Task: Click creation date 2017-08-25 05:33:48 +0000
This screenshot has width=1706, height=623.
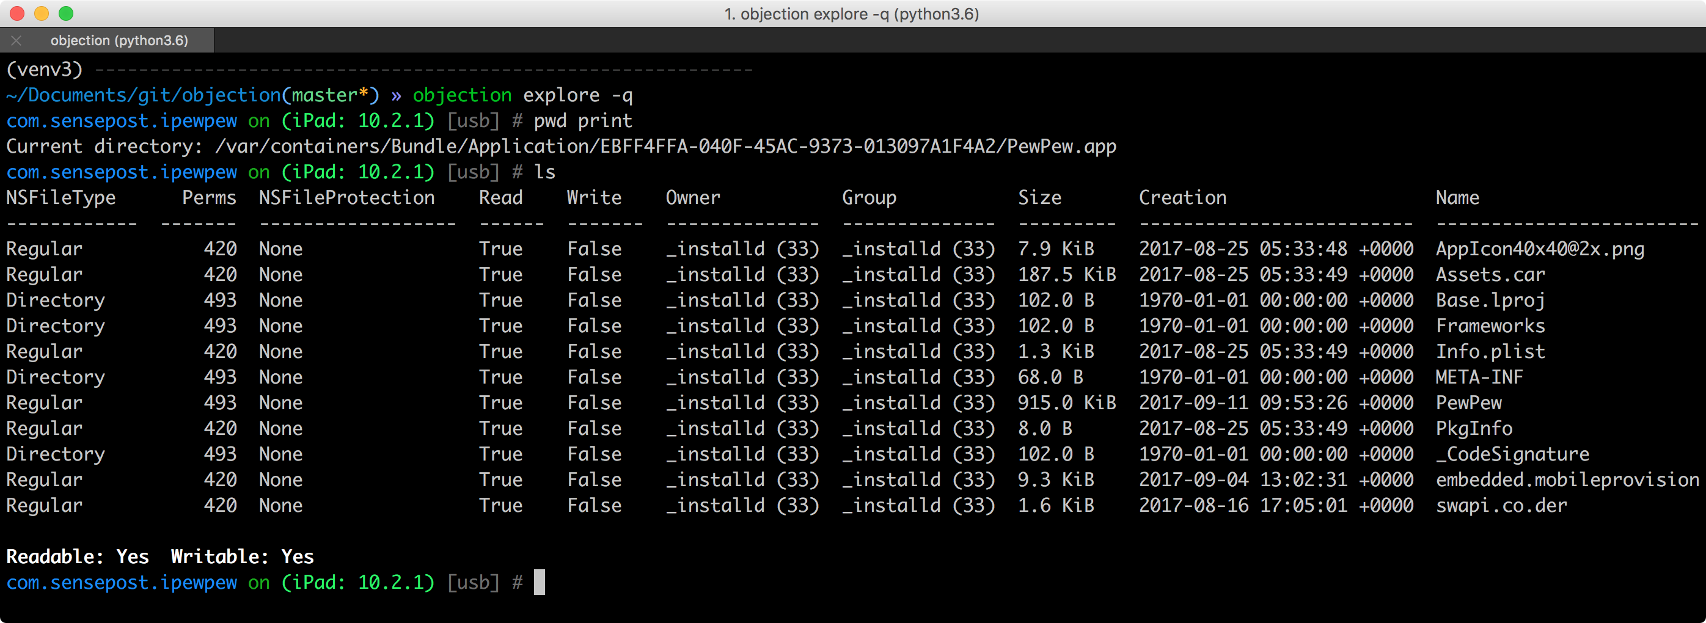Action: (1275, 249)
